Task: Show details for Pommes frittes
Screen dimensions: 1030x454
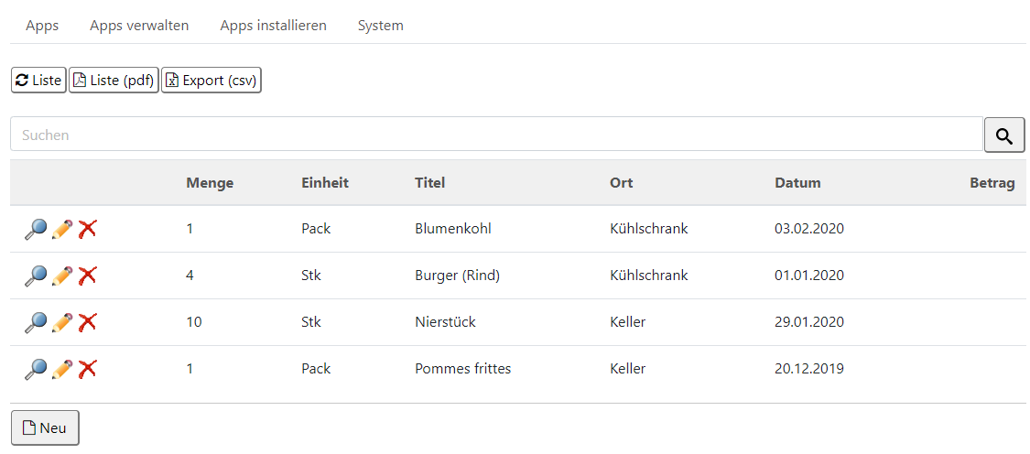Action: [x=36, y=369]
